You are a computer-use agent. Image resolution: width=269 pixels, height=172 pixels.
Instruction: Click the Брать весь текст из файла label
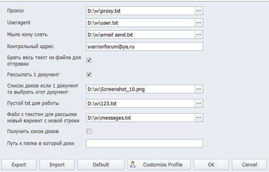44,60
